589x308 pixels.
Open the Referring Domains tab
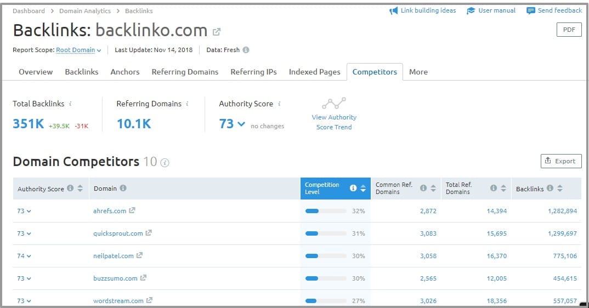click(185, 72)
